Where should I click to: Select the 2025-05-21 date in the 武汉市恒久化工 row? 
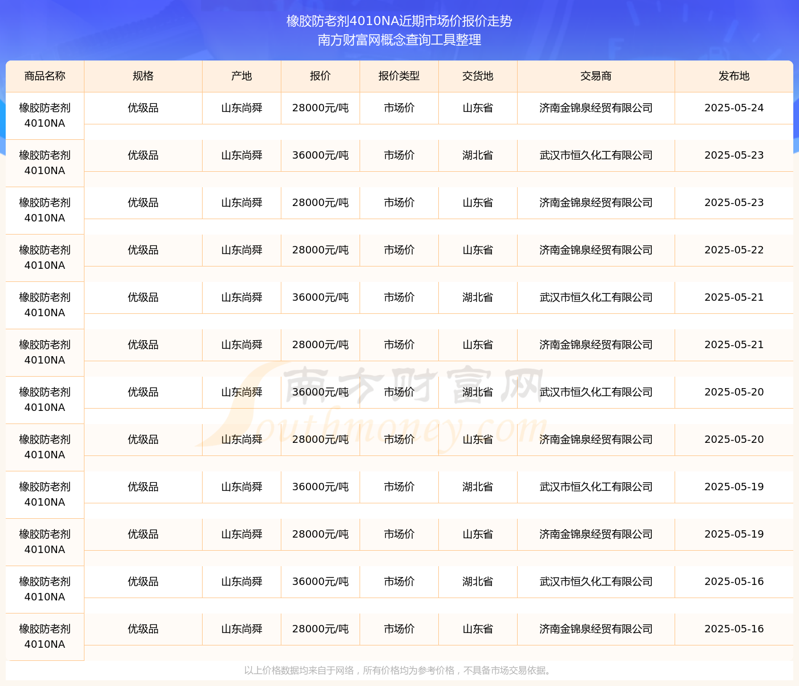pyautogui.click(x=734, y=297)
